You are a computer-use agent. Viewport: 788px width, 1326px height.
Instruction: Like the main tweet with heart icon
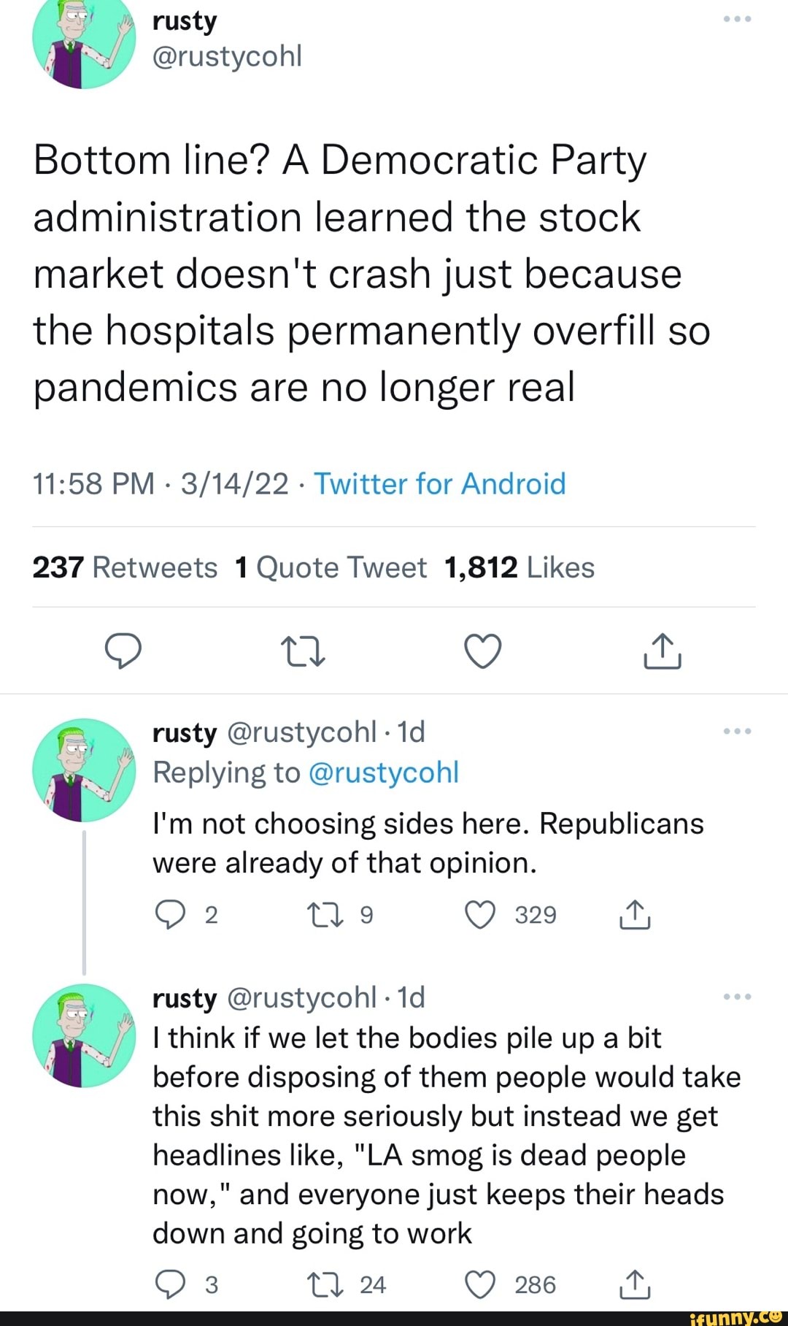(483, 651)
